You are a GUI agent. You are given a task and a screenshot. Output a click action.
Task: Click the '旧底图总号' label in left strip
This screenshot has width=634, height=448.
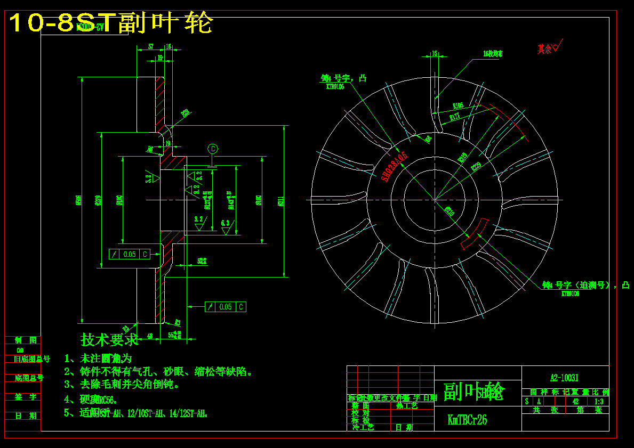tap(32, 359)
